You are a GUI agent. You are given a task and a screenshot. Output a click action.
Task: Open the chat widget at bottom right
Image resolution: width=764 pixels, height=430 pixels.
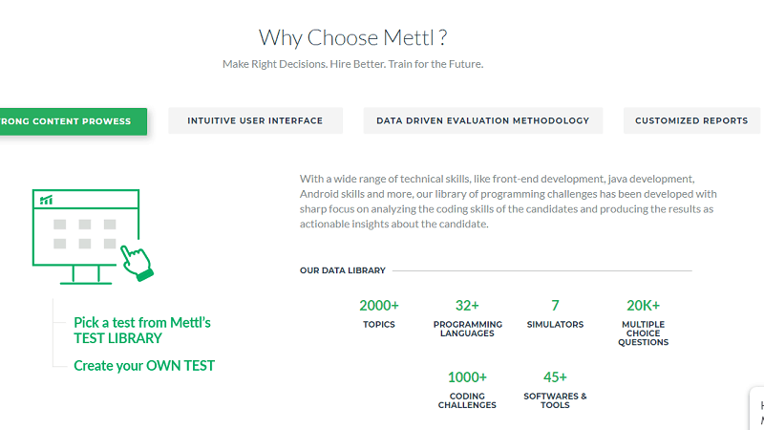coord(754,411)
